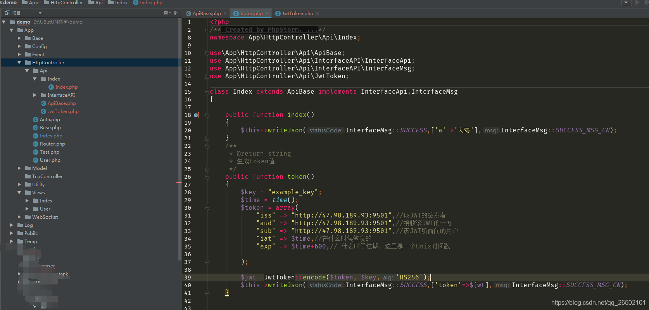Click Index.php file icon in Index folder
Viewport: 649px width, 310px height.
click(51, 87)
